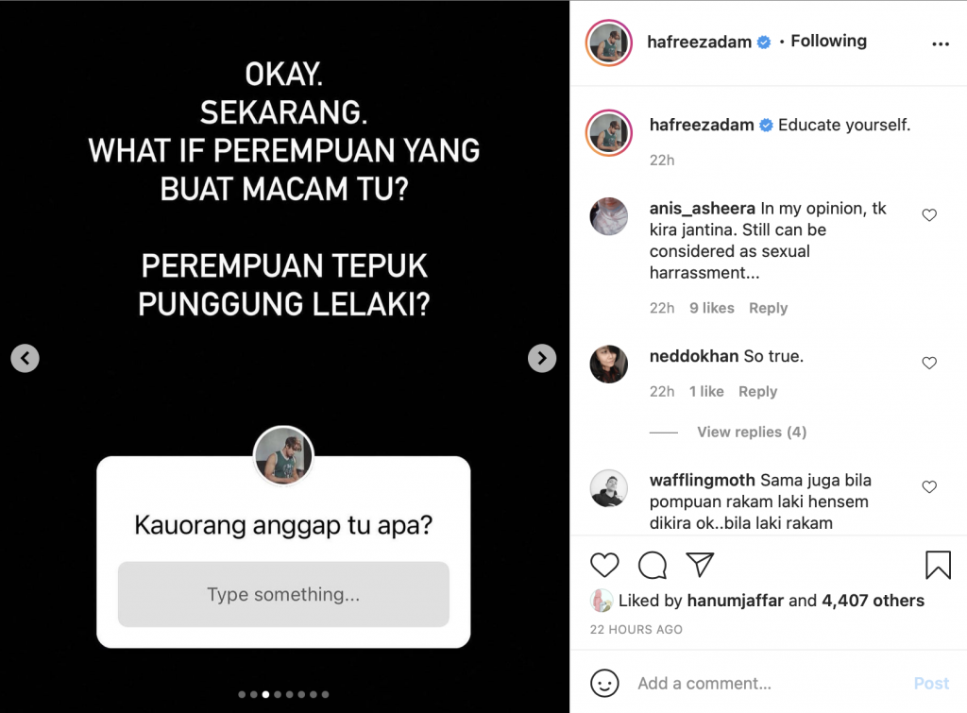The width and height of the screenshot is (967, 713).
Task: Expand View replies (4)
Action: click(x=752, y=432)
